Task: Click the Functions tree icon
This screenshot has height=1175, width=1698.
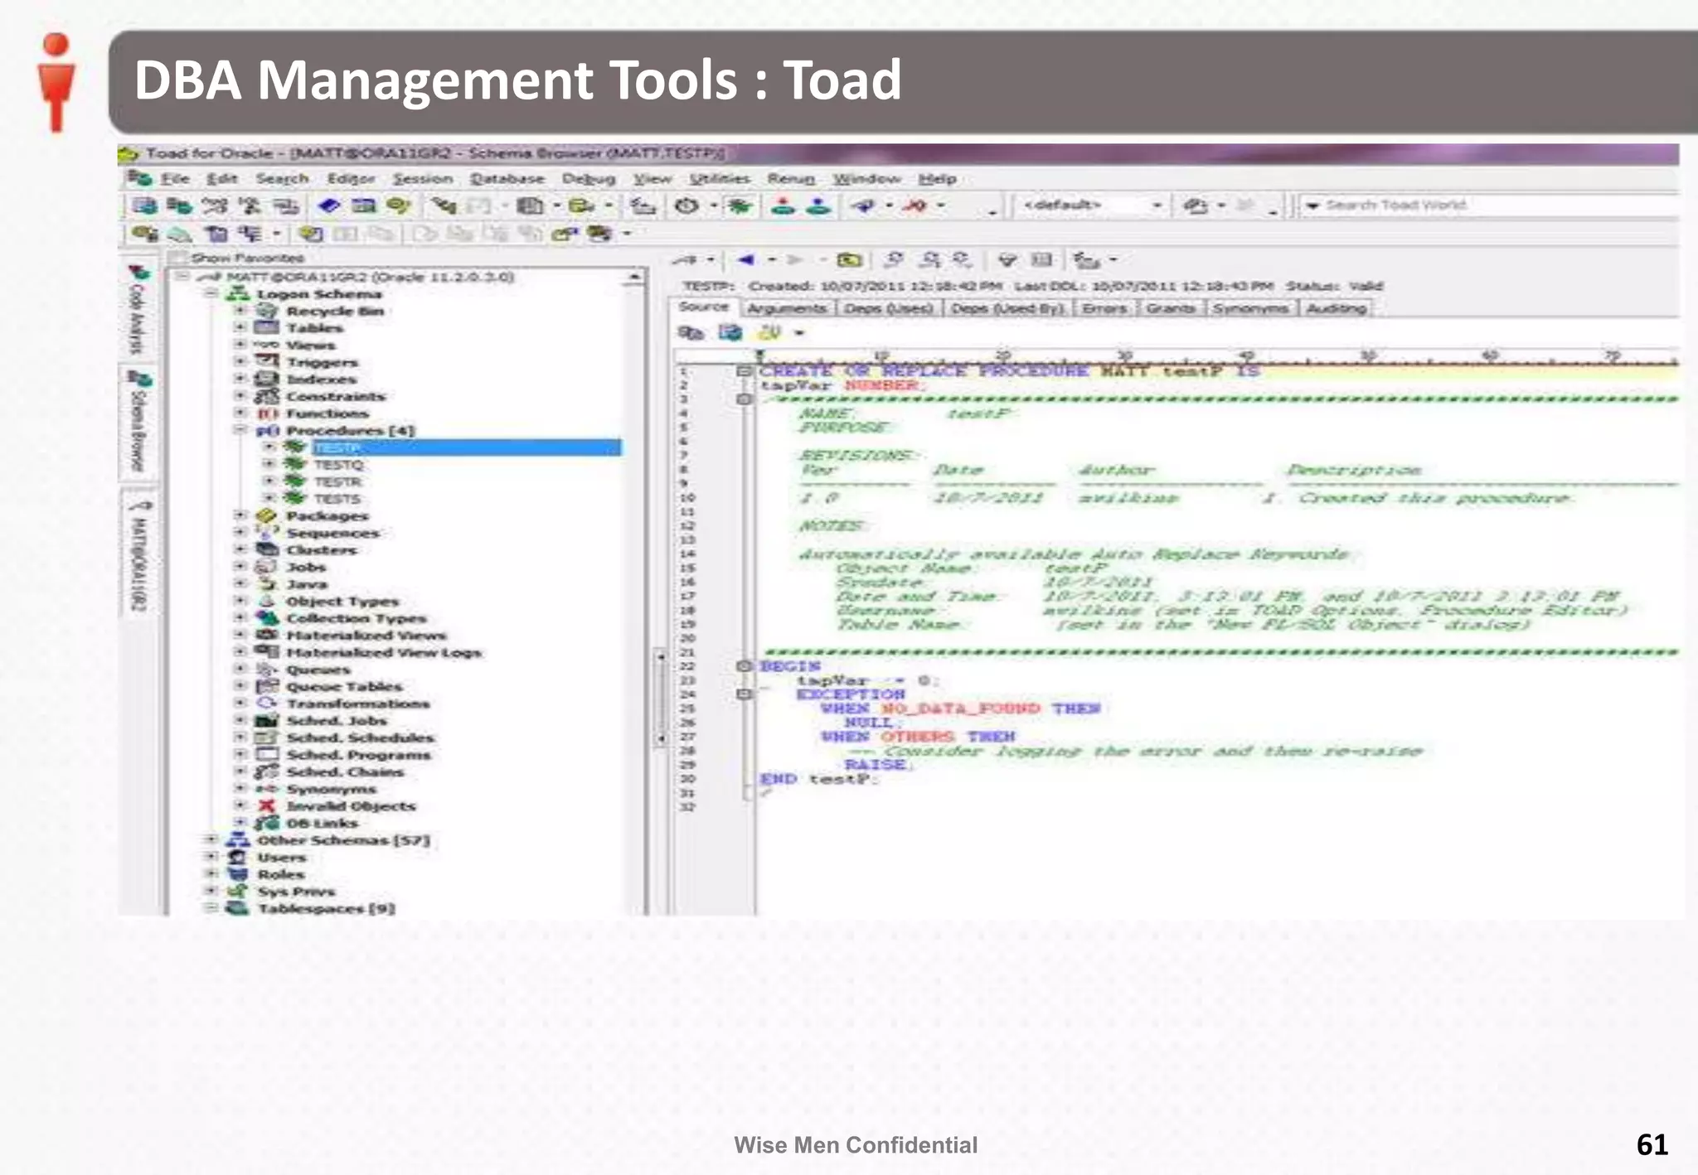Action: pos(266,413)
